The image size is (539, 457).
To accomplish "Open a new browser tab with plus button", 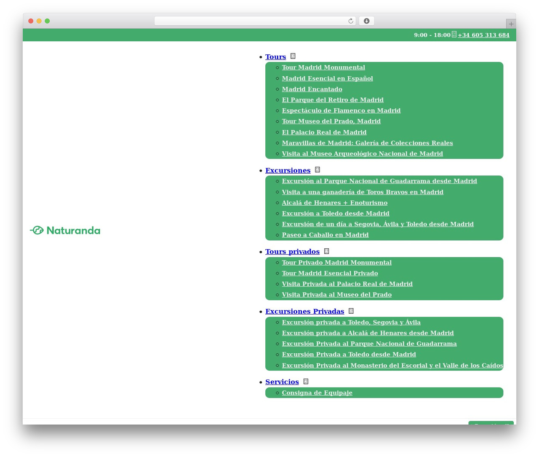I will coord(511,24).
